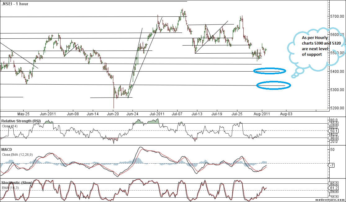Click the MACD current value -7 tag
The height and width of the screenshot is (202, 346).
332,165
